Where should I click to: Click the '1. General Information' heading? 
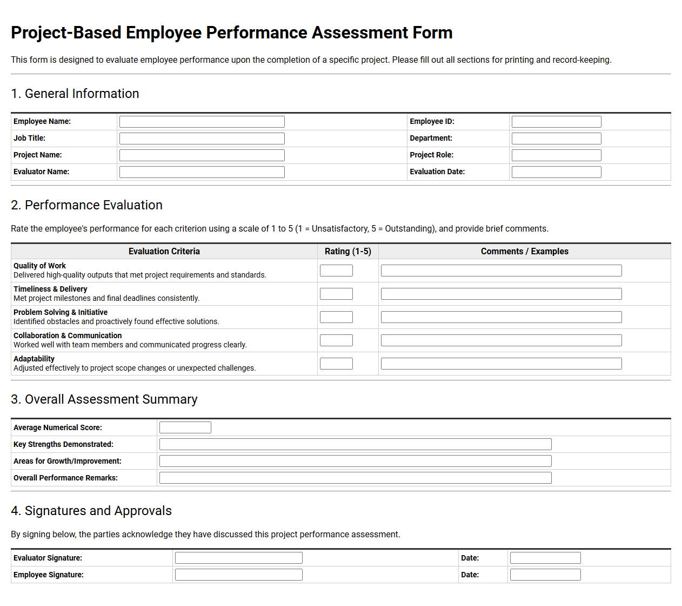click(x=75, y=94)
